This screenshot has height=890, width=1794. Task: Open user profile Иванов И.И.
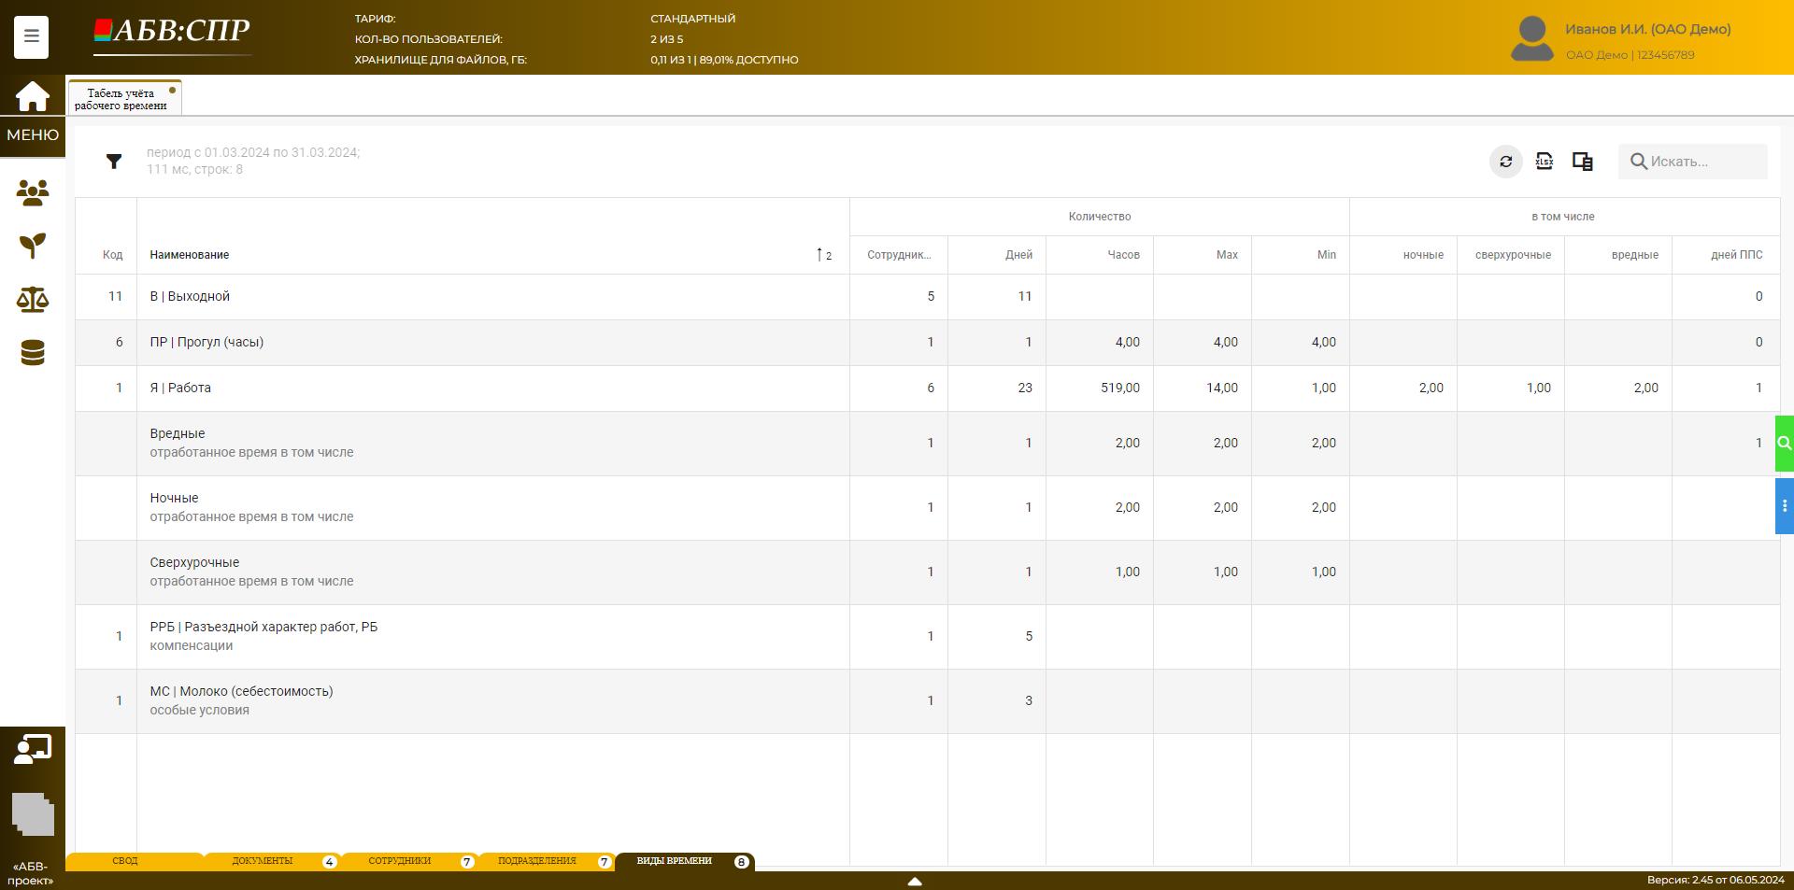[x=1647, y=30]
